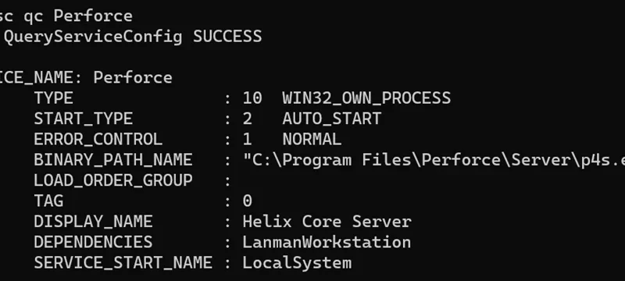The image size is (625, 281).
Task: Click the 'sc qc Perforce' command text
Action: [x=66, y=16]
